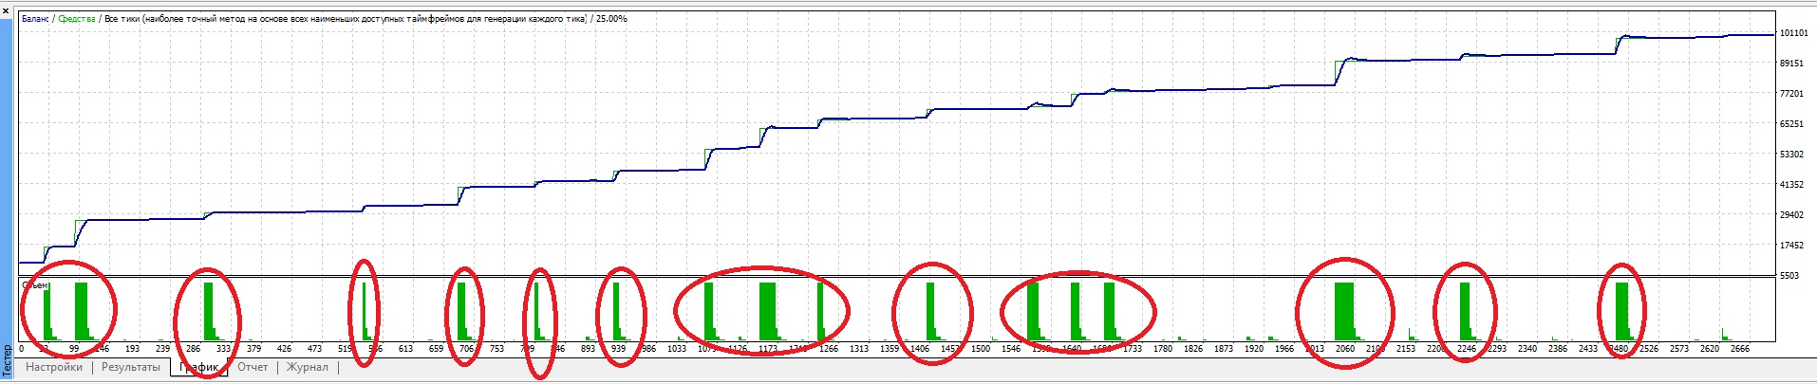Click trade number 613 on the horizontal axis
Image resolution: width=1817 pixels, height=384 pixels.
pos(406,349)
